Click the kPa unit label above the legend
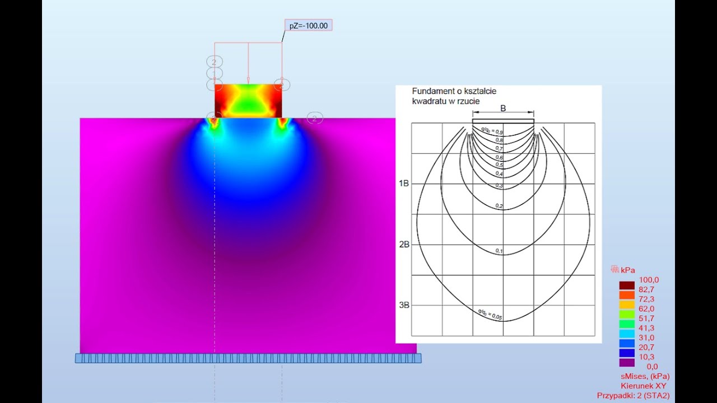 (628, 270)
